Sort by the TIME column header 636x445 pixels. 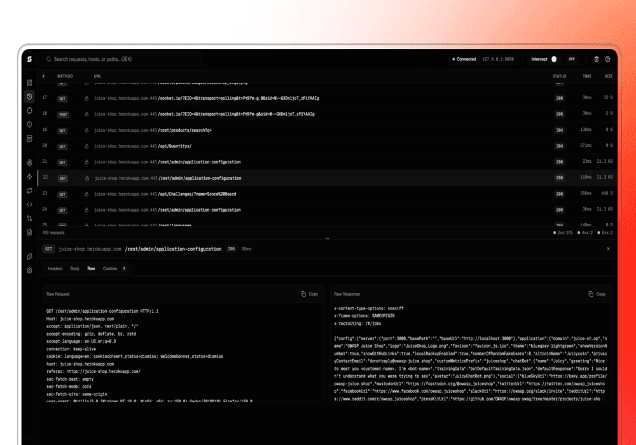coord(587,76)
